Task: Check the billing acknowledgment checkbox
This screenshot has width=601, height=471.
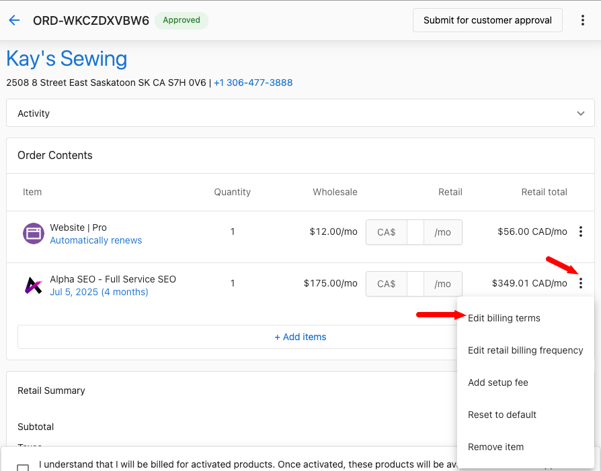Action: 23,467
